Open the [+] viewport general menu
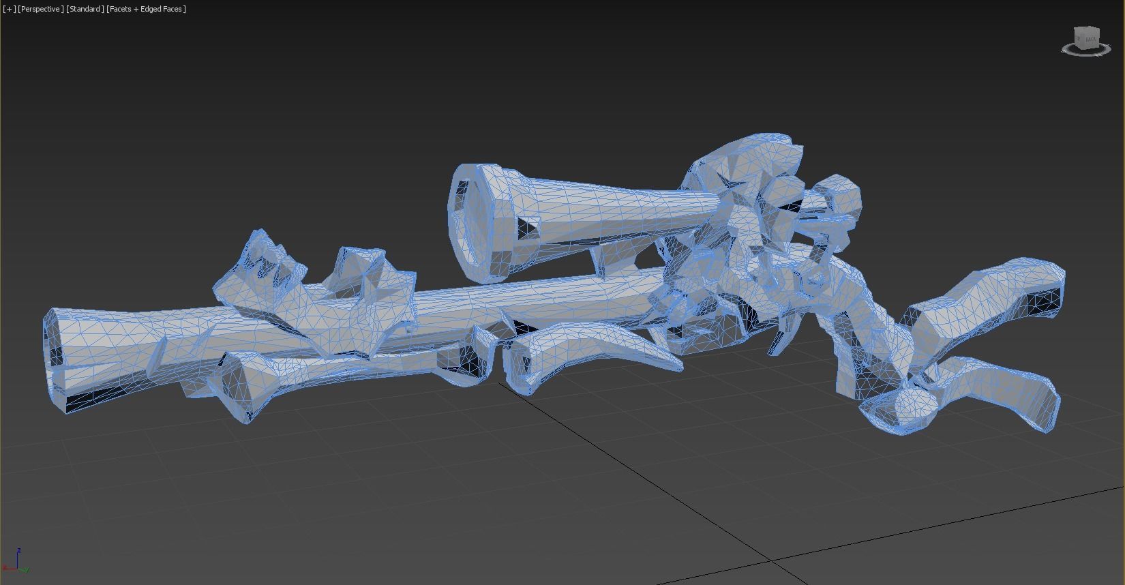The image size is (1125, 585). click(10, 9)
